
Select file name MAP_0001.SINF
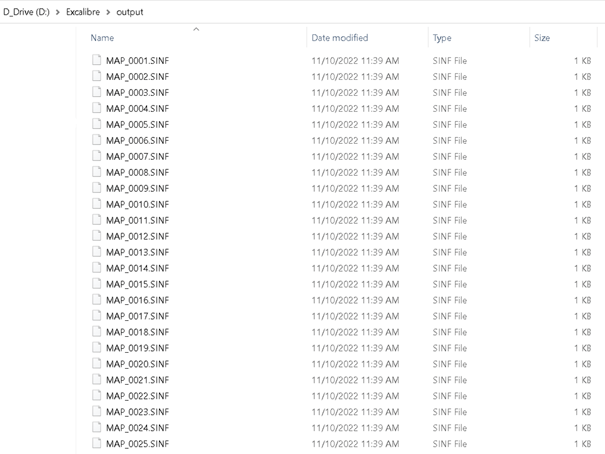pyautogui.click(x=138, y=61)
